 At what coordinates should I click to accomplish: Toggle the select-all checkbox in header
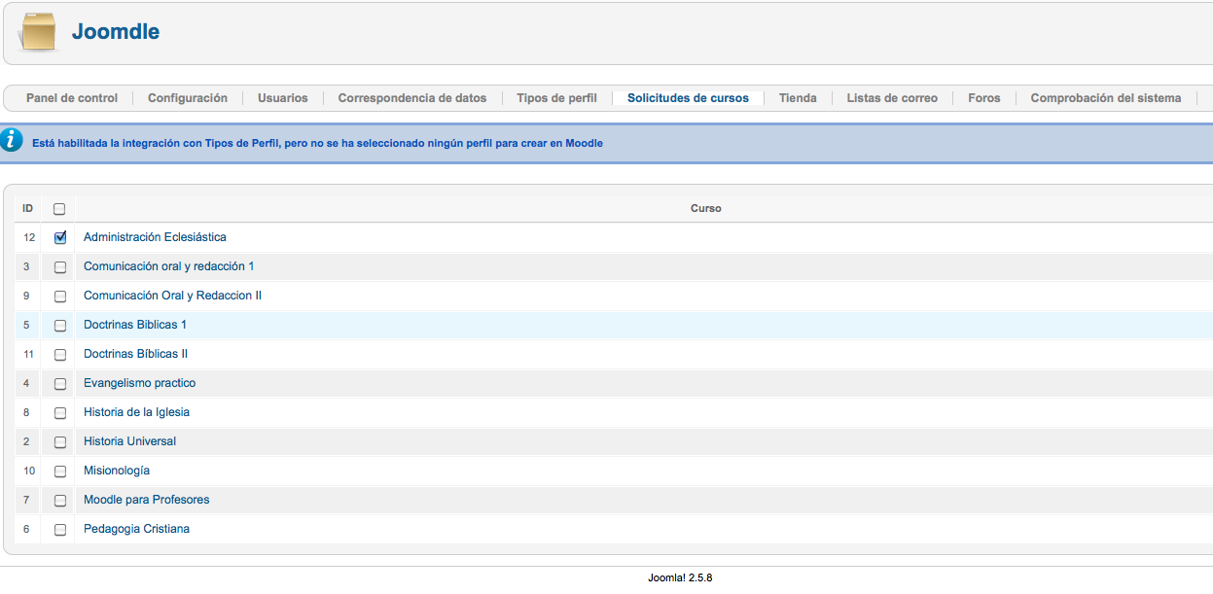click(59, 209)
